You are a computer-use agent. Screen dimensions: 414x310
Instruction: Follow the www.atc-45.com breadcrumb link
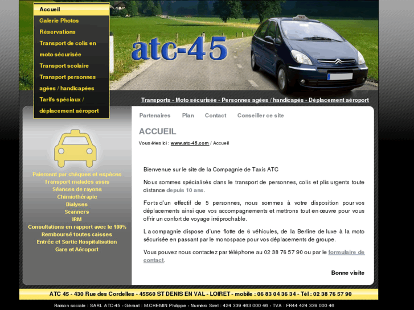[x=190, y=143]
